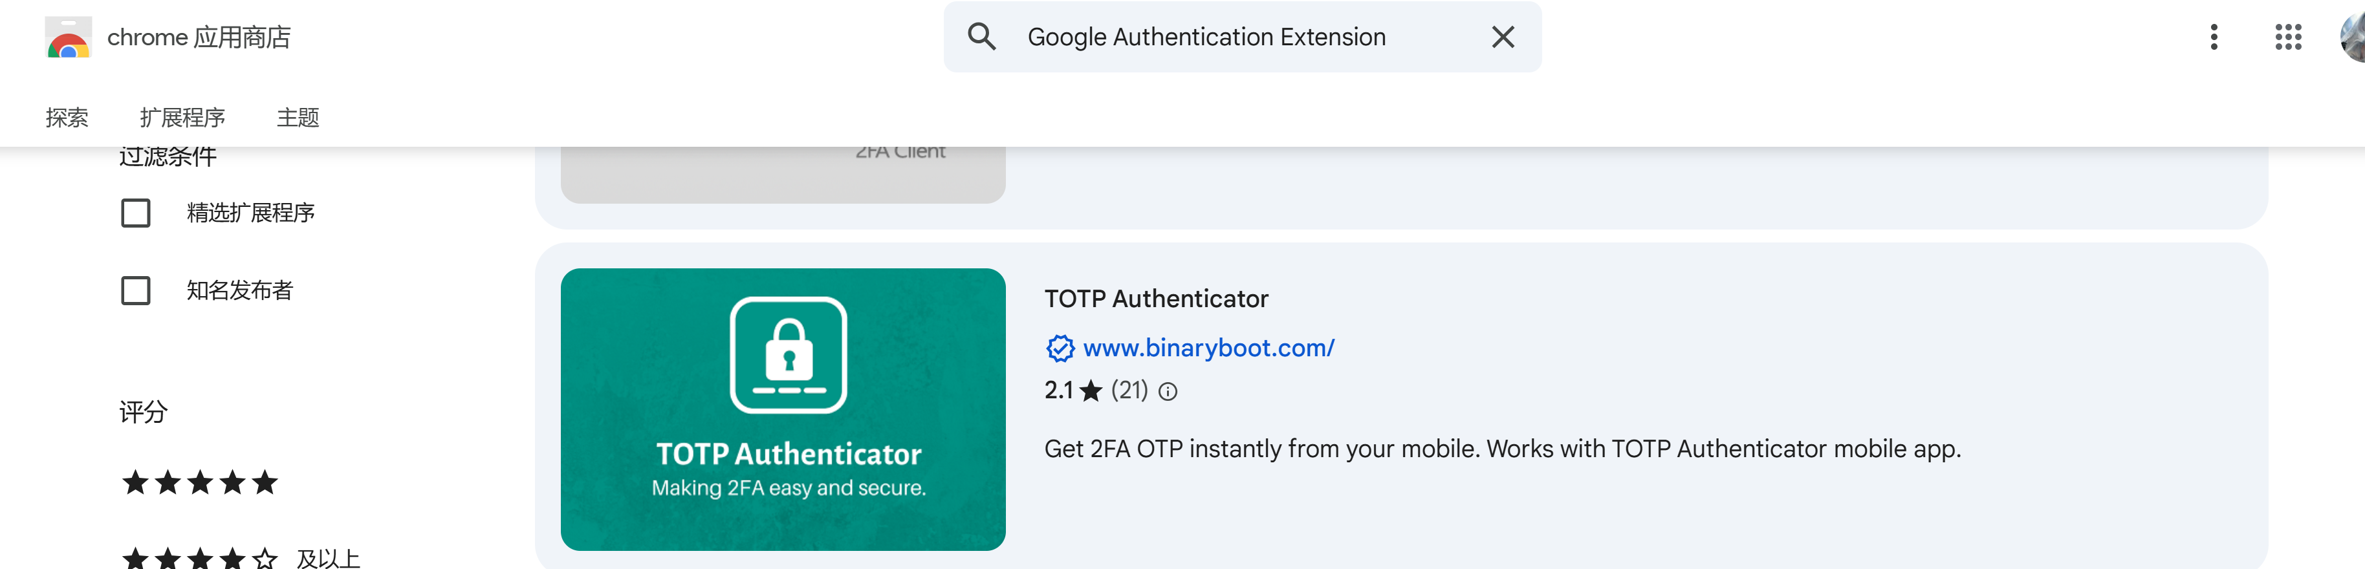Viewport: 2365px width, 569px height.
Task: Open the www.binaryboot.com publisher link
Action: 1208,348
